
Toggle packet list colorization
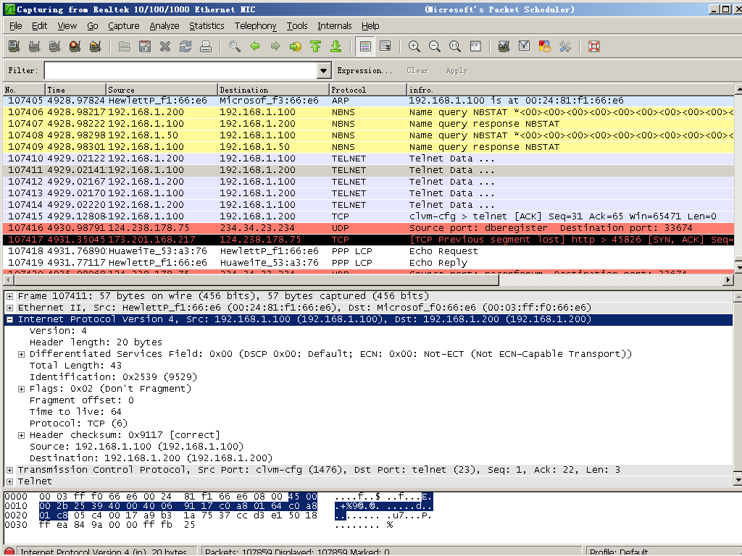pyautogui.click(x=365, y=46)
